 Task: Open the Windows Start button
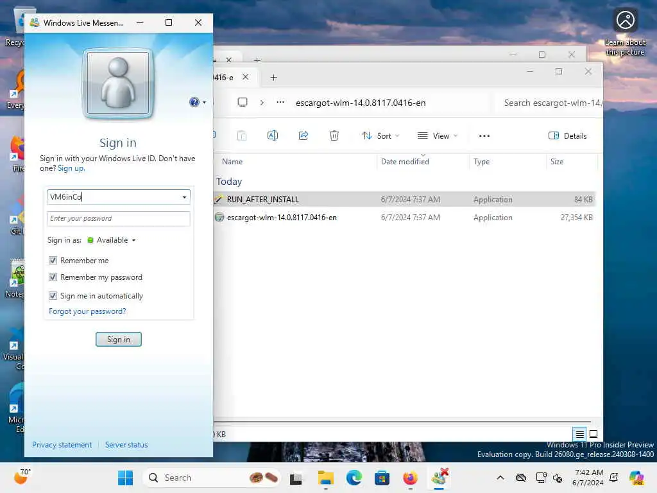coord(125,478)
